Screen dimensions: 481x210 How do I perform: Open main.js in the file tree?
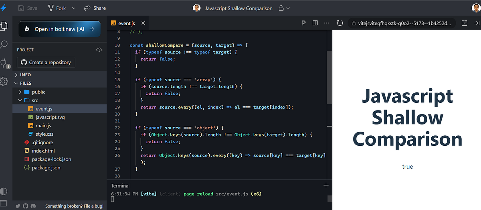(x=59, y=125)
